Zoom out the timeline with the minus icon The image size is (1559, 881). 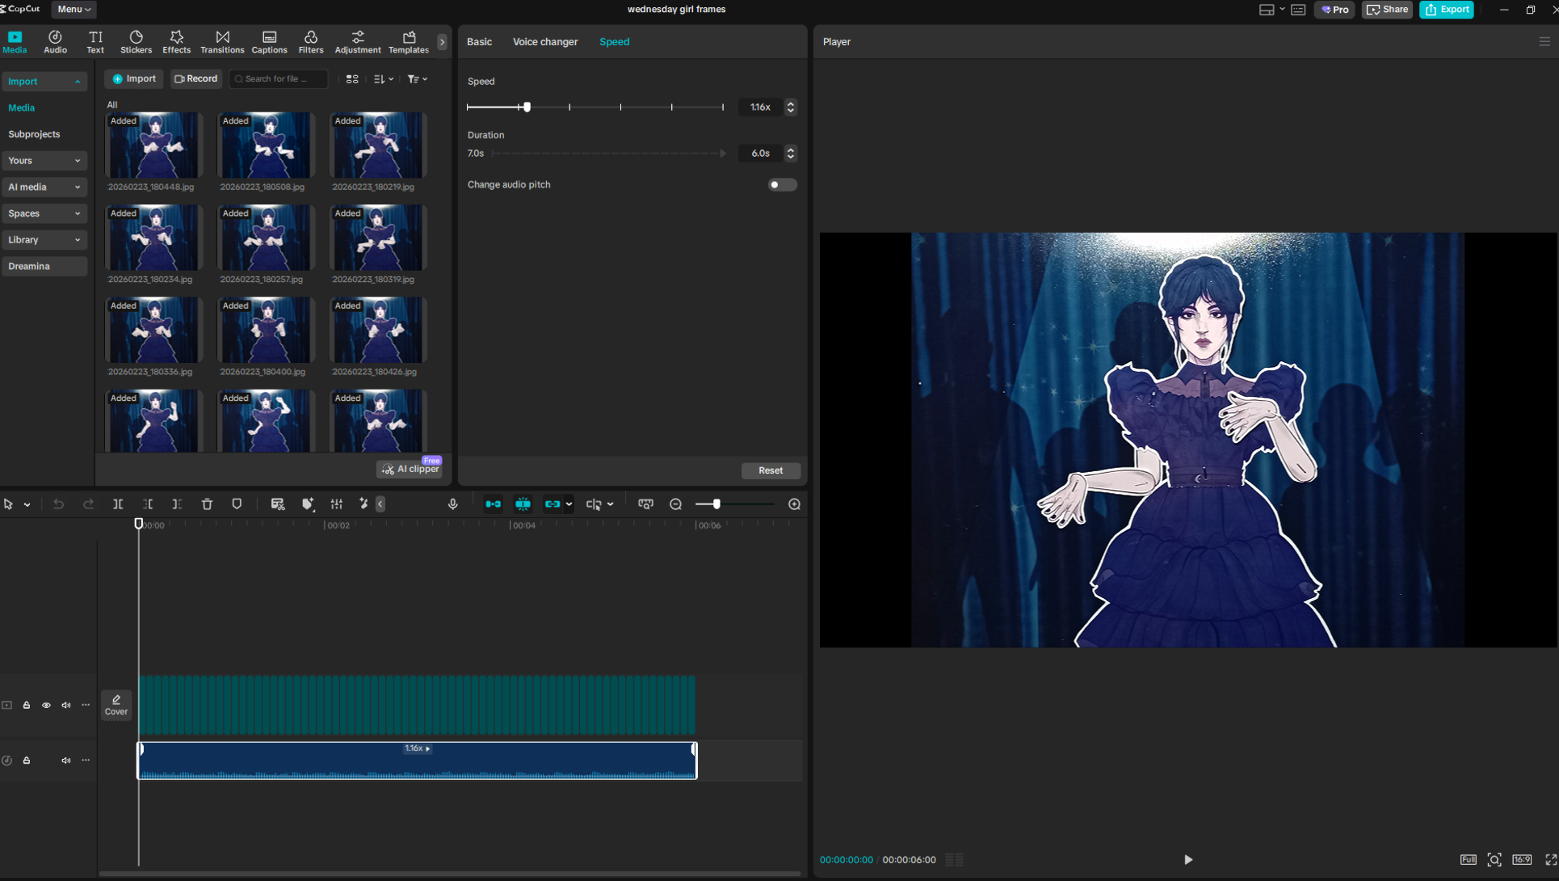pyautogui.click(x=676, y=504)
